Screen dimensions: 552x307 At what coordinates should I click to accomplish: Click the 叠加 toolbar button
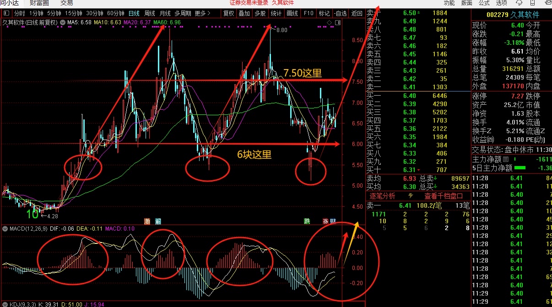[x=244, y=13]
